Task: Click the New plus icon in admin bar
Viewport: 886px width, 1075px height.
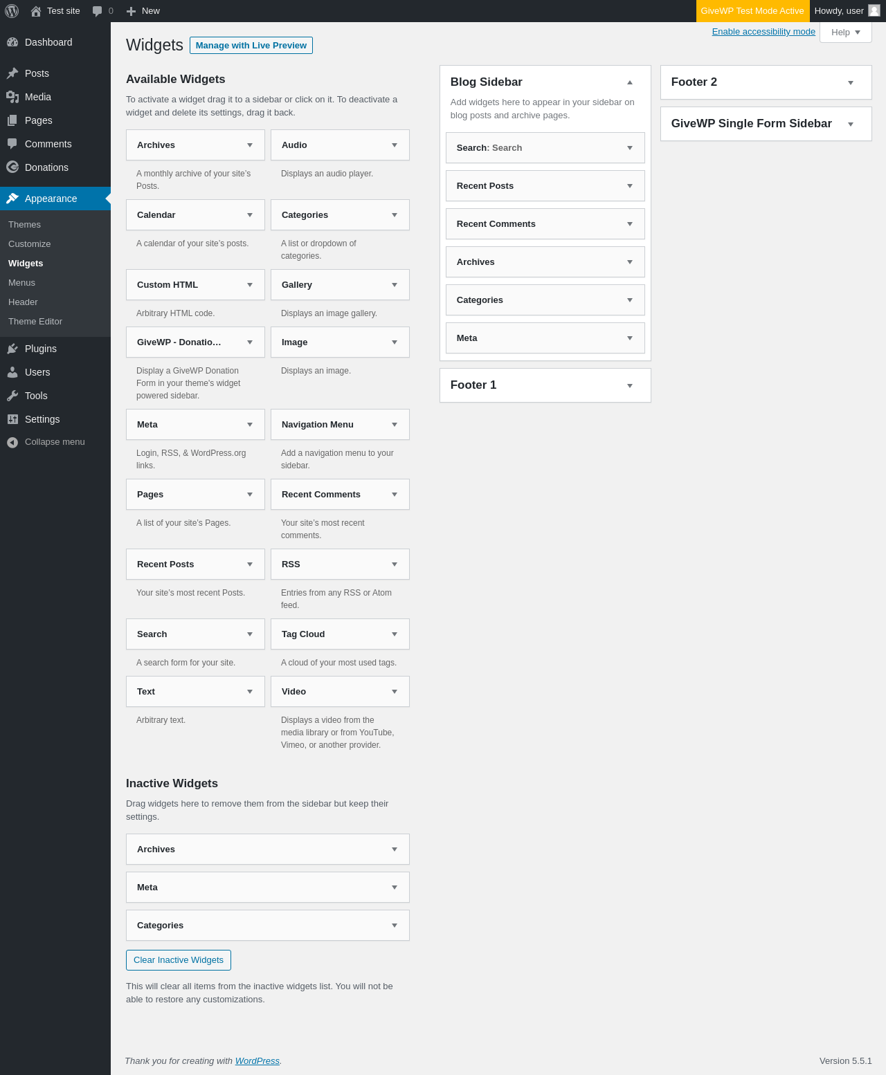Action: point(131,11)
